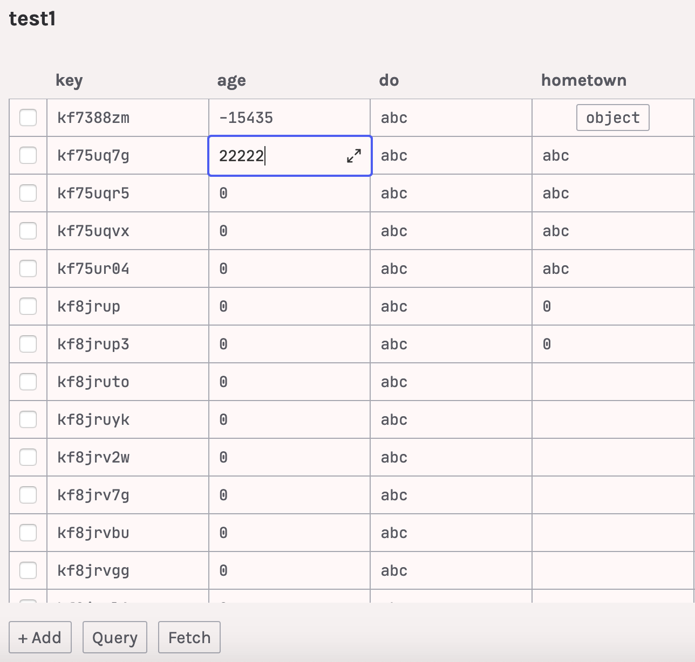The image size is (695, 662).
Task: Click the Fetch button
Action: (x=189, y=637)
